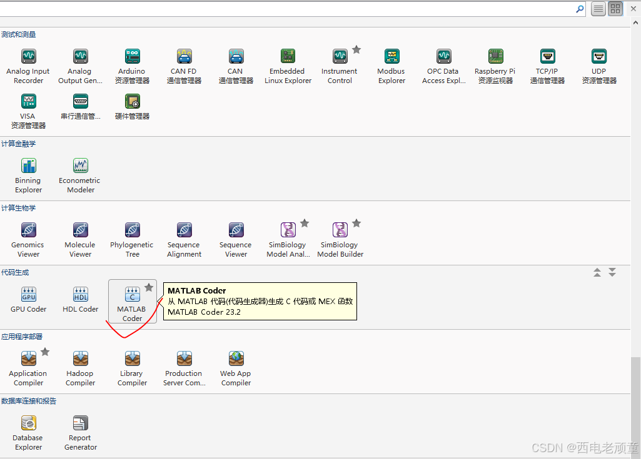
Task: Launch SimBiology Model Builder
Action: coord(340,240)
